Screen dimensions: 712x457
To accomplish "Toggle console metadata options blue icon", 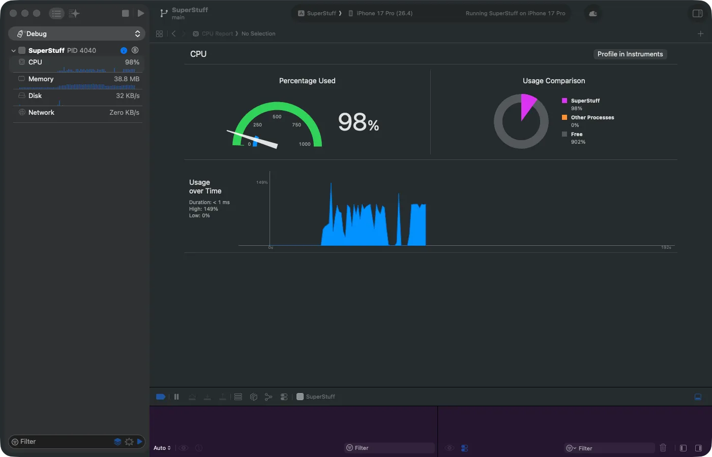I will [464, 448].
